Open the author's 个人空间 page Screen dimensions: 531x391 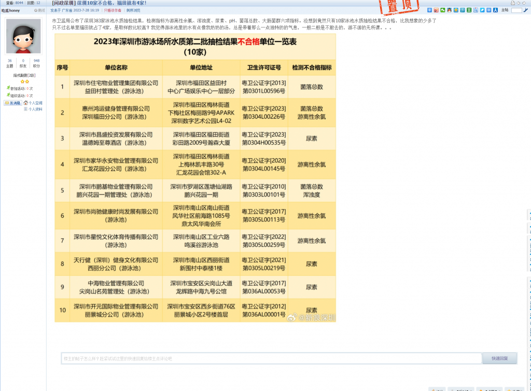pos(35,103)
